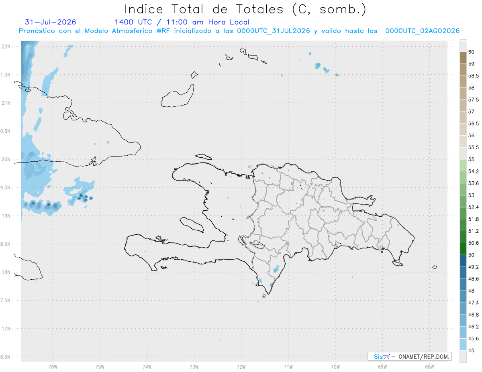Click the '71W' longitude label
Screen dimensions: 482x372
coord(288,366)
